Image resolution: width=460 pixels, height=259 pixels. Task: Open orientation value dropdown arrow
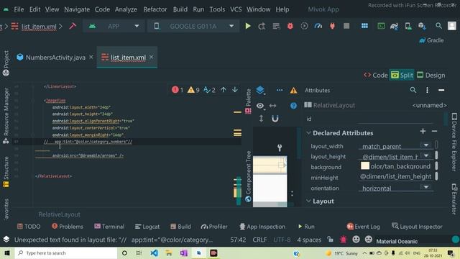point(425,187)
